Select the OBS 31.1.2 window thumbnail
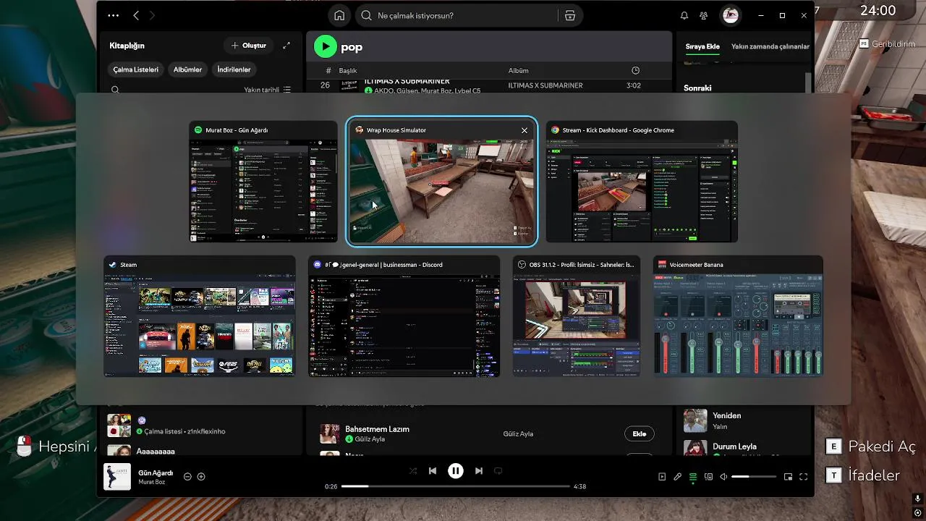 coord(577,316)
